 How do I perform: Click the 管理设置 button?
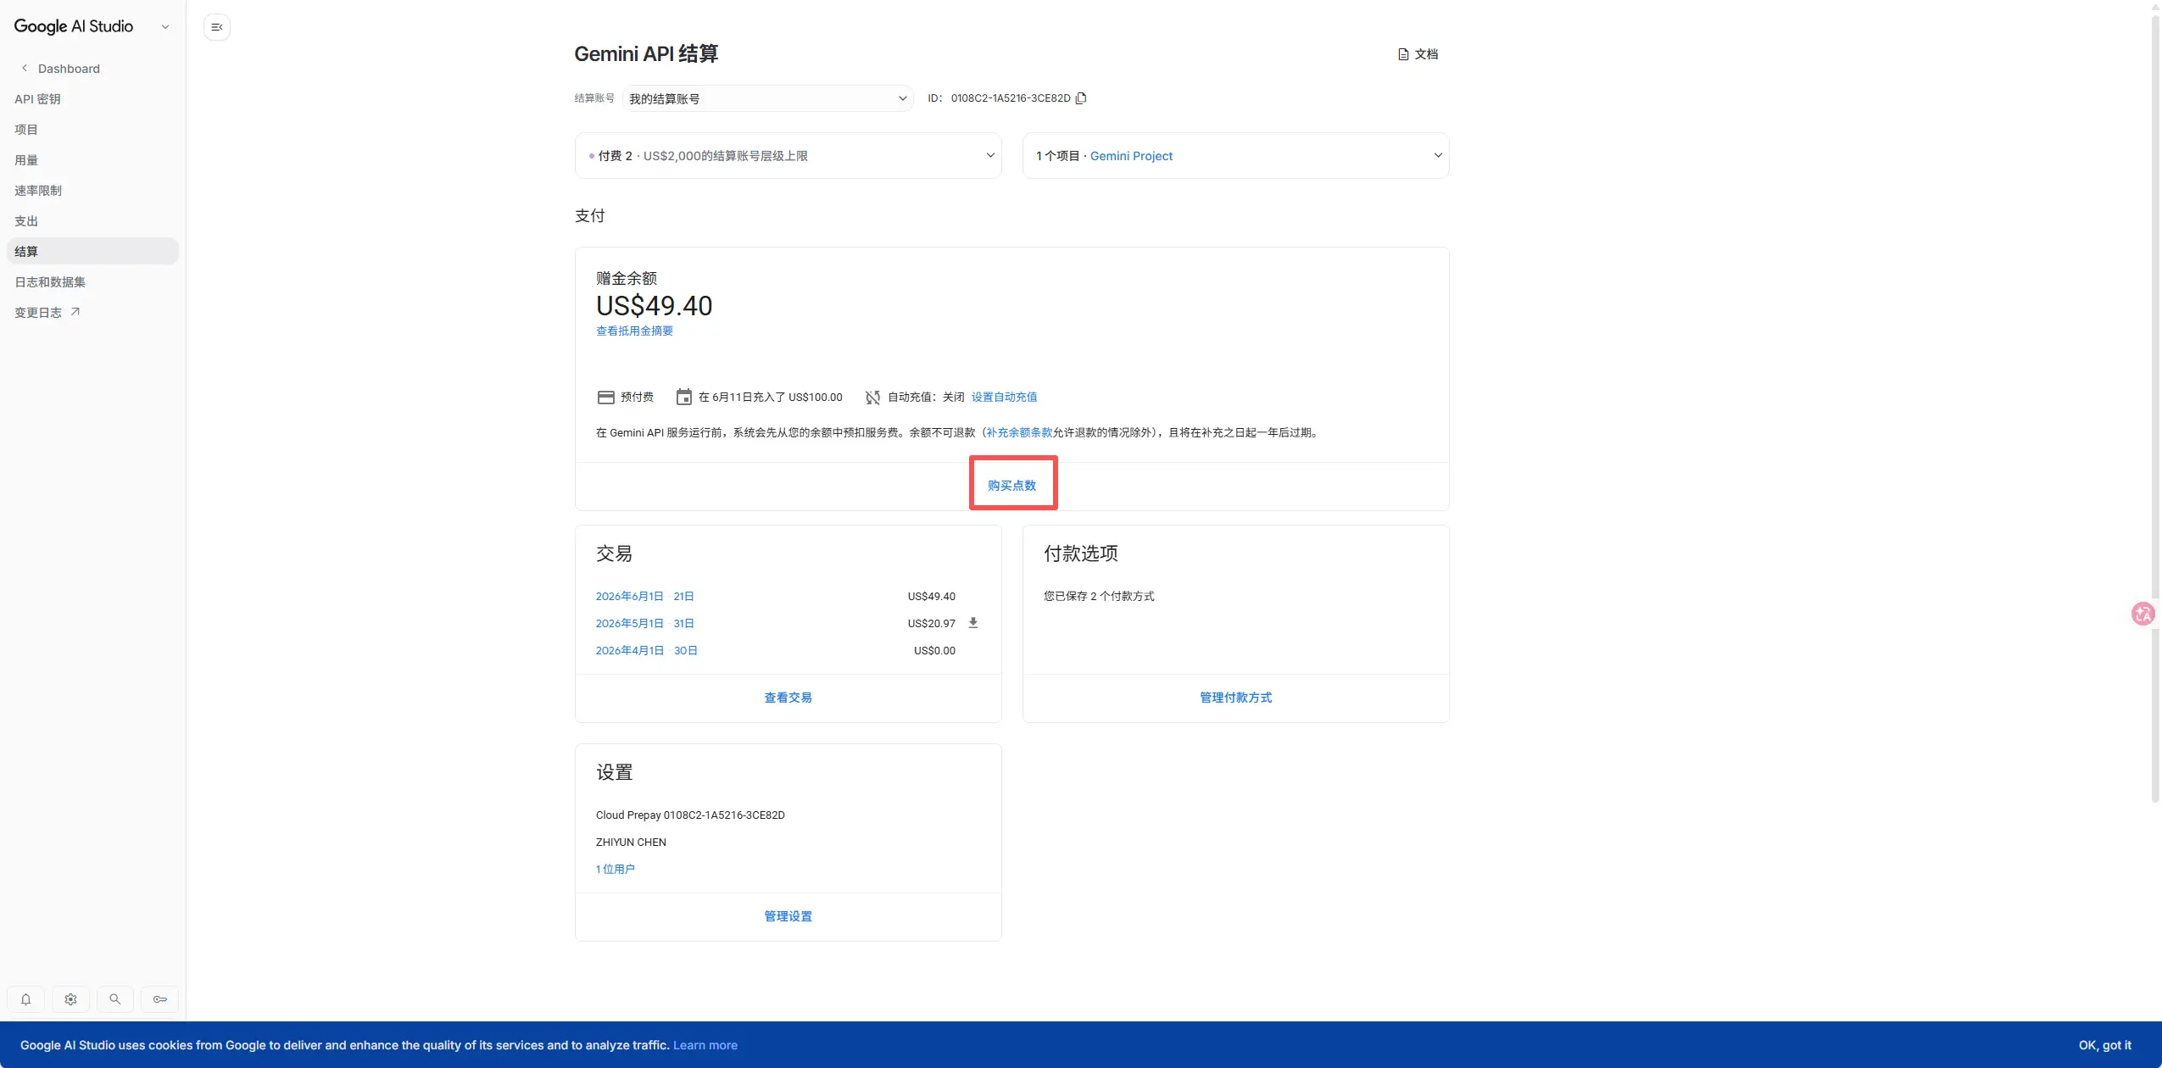788,916
